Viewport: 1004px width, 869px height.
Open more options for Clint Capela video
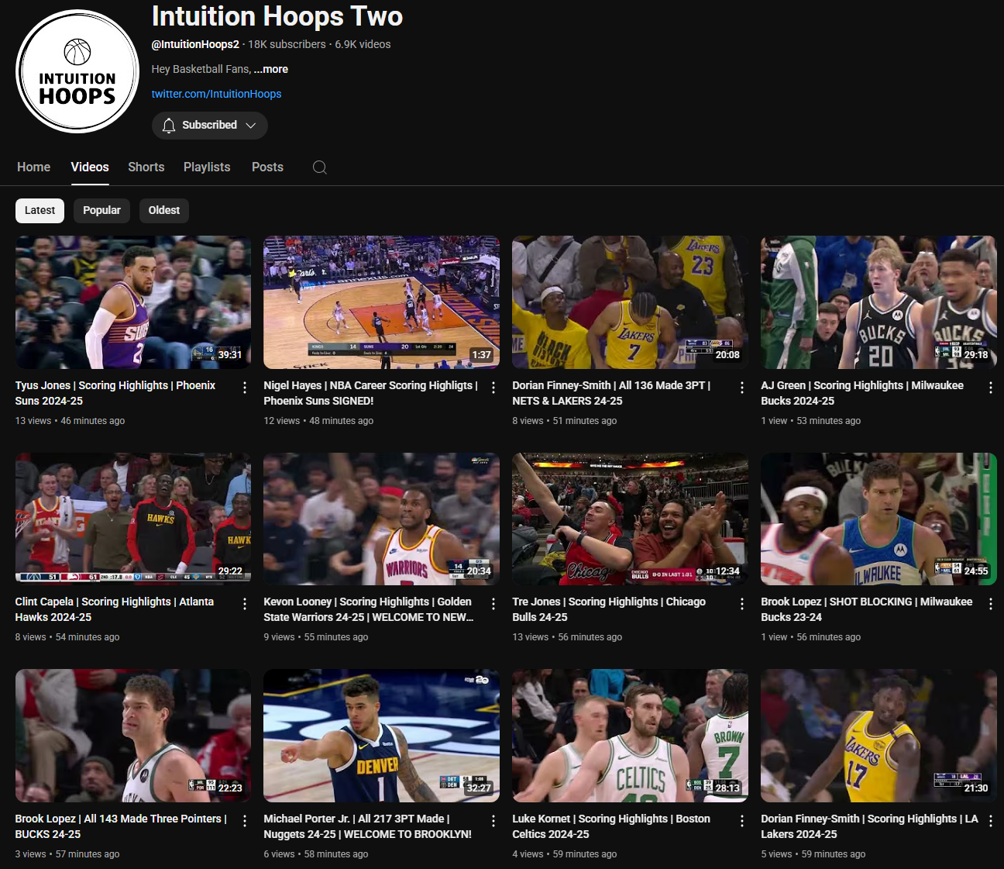tap(245, 604)
